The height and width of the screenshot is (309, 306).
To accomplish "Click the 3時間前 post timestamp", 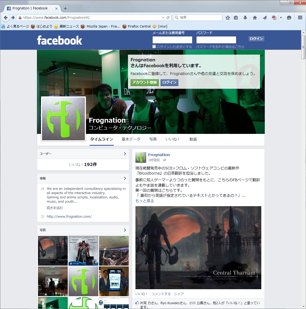I will point(154,160).
